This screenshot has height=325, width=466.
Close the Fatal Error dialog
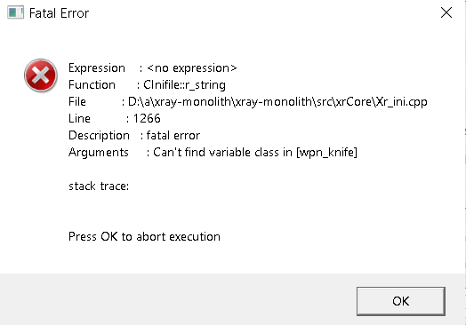click(446, 12)
